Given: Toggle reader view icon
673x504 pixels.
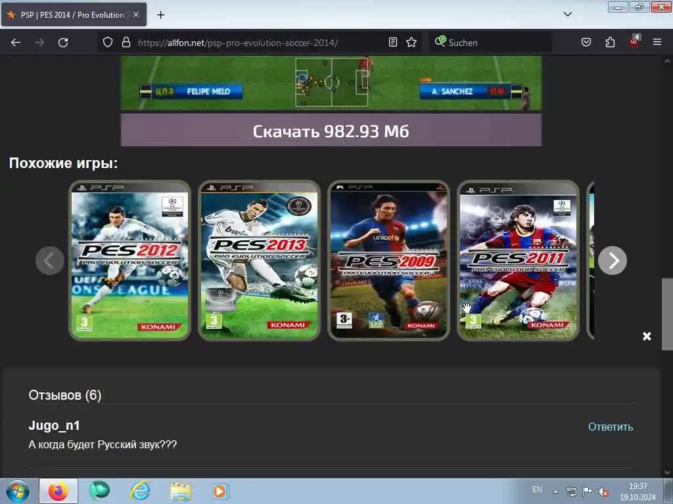Looking at the screenshot, I should point(393,42).
